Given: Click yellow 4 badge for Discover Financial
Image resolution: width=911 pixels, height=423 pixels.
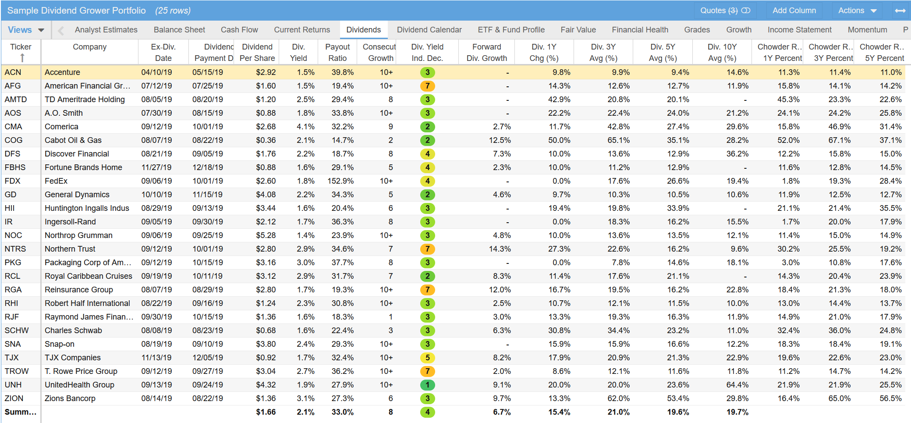Looking at the screenshot, I should 427,154.
